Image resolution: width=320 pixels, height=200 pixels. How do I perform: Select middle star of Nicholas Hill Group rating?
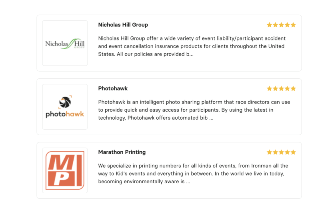pyautogui.click(x=281, y=25)
